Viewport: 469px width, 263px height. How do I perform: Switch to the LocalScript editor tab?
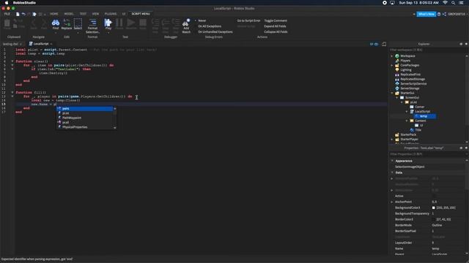click(x=40, y=44)
